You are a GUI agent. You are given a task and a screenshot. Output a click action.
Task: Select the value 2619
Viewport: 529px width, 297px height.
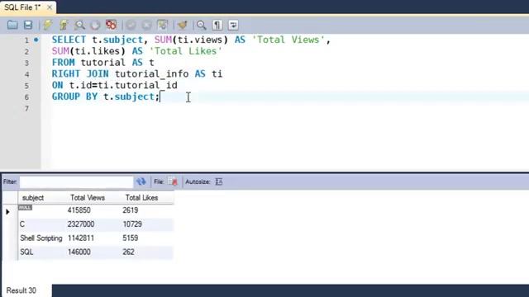[x=131, y=210]
